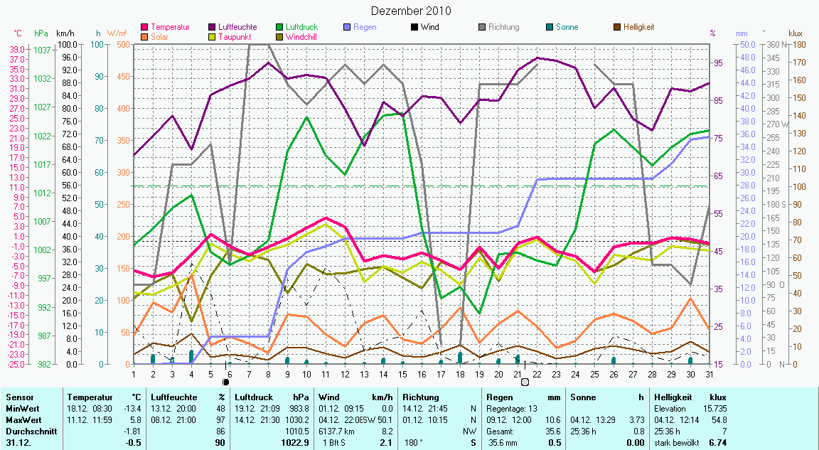819x450 pixels.
Task: Click the olive Windchill legend swatch
Action: coord(280,37)
